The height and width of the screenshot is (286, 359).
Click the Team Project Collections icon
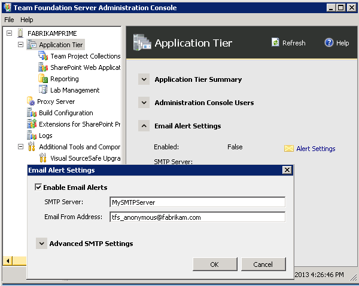(43, 56)
